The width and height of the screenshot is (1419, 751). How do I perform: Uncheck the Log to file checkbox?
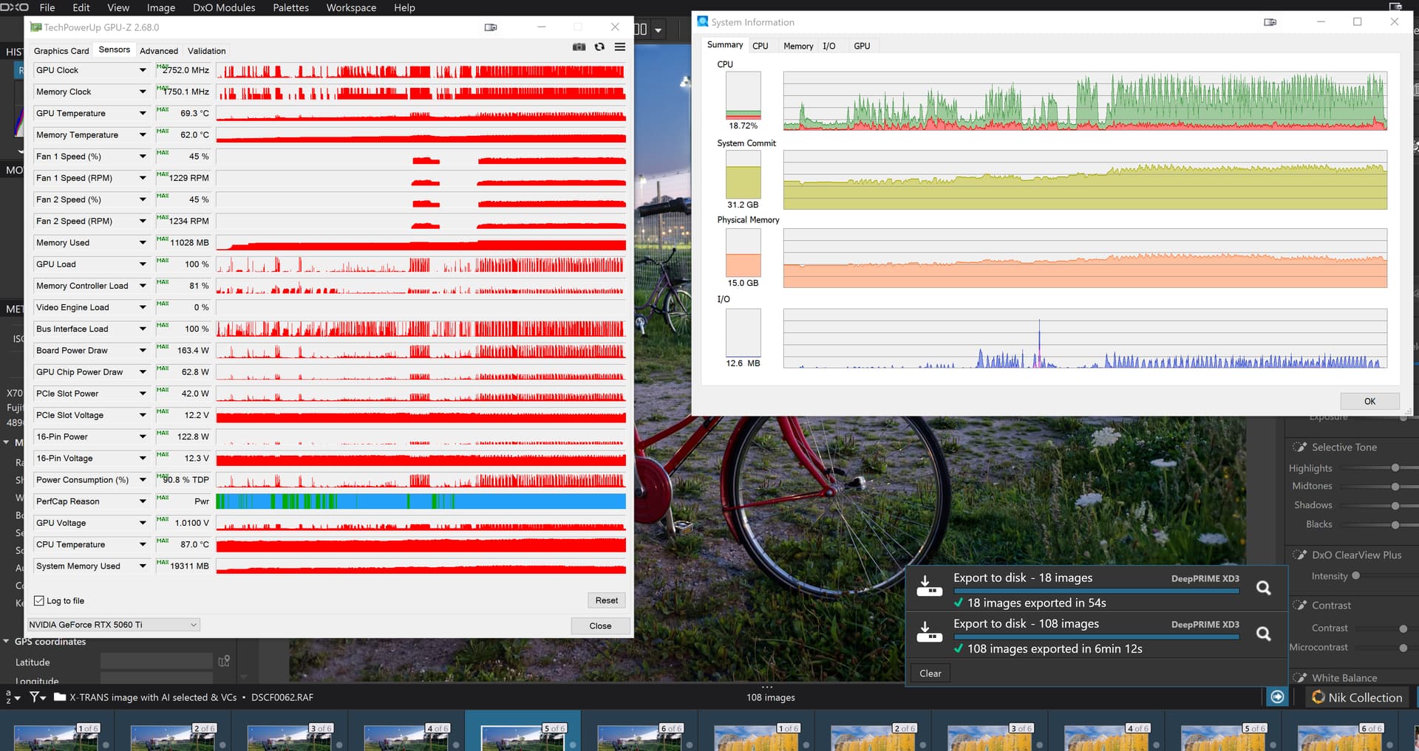click(x=39, y=601)
